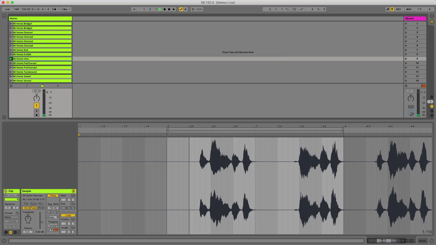Image resolution: width=436 pixels, height=245 pixels.
Task: Click the transport Stop button
Action: (164, 9)
